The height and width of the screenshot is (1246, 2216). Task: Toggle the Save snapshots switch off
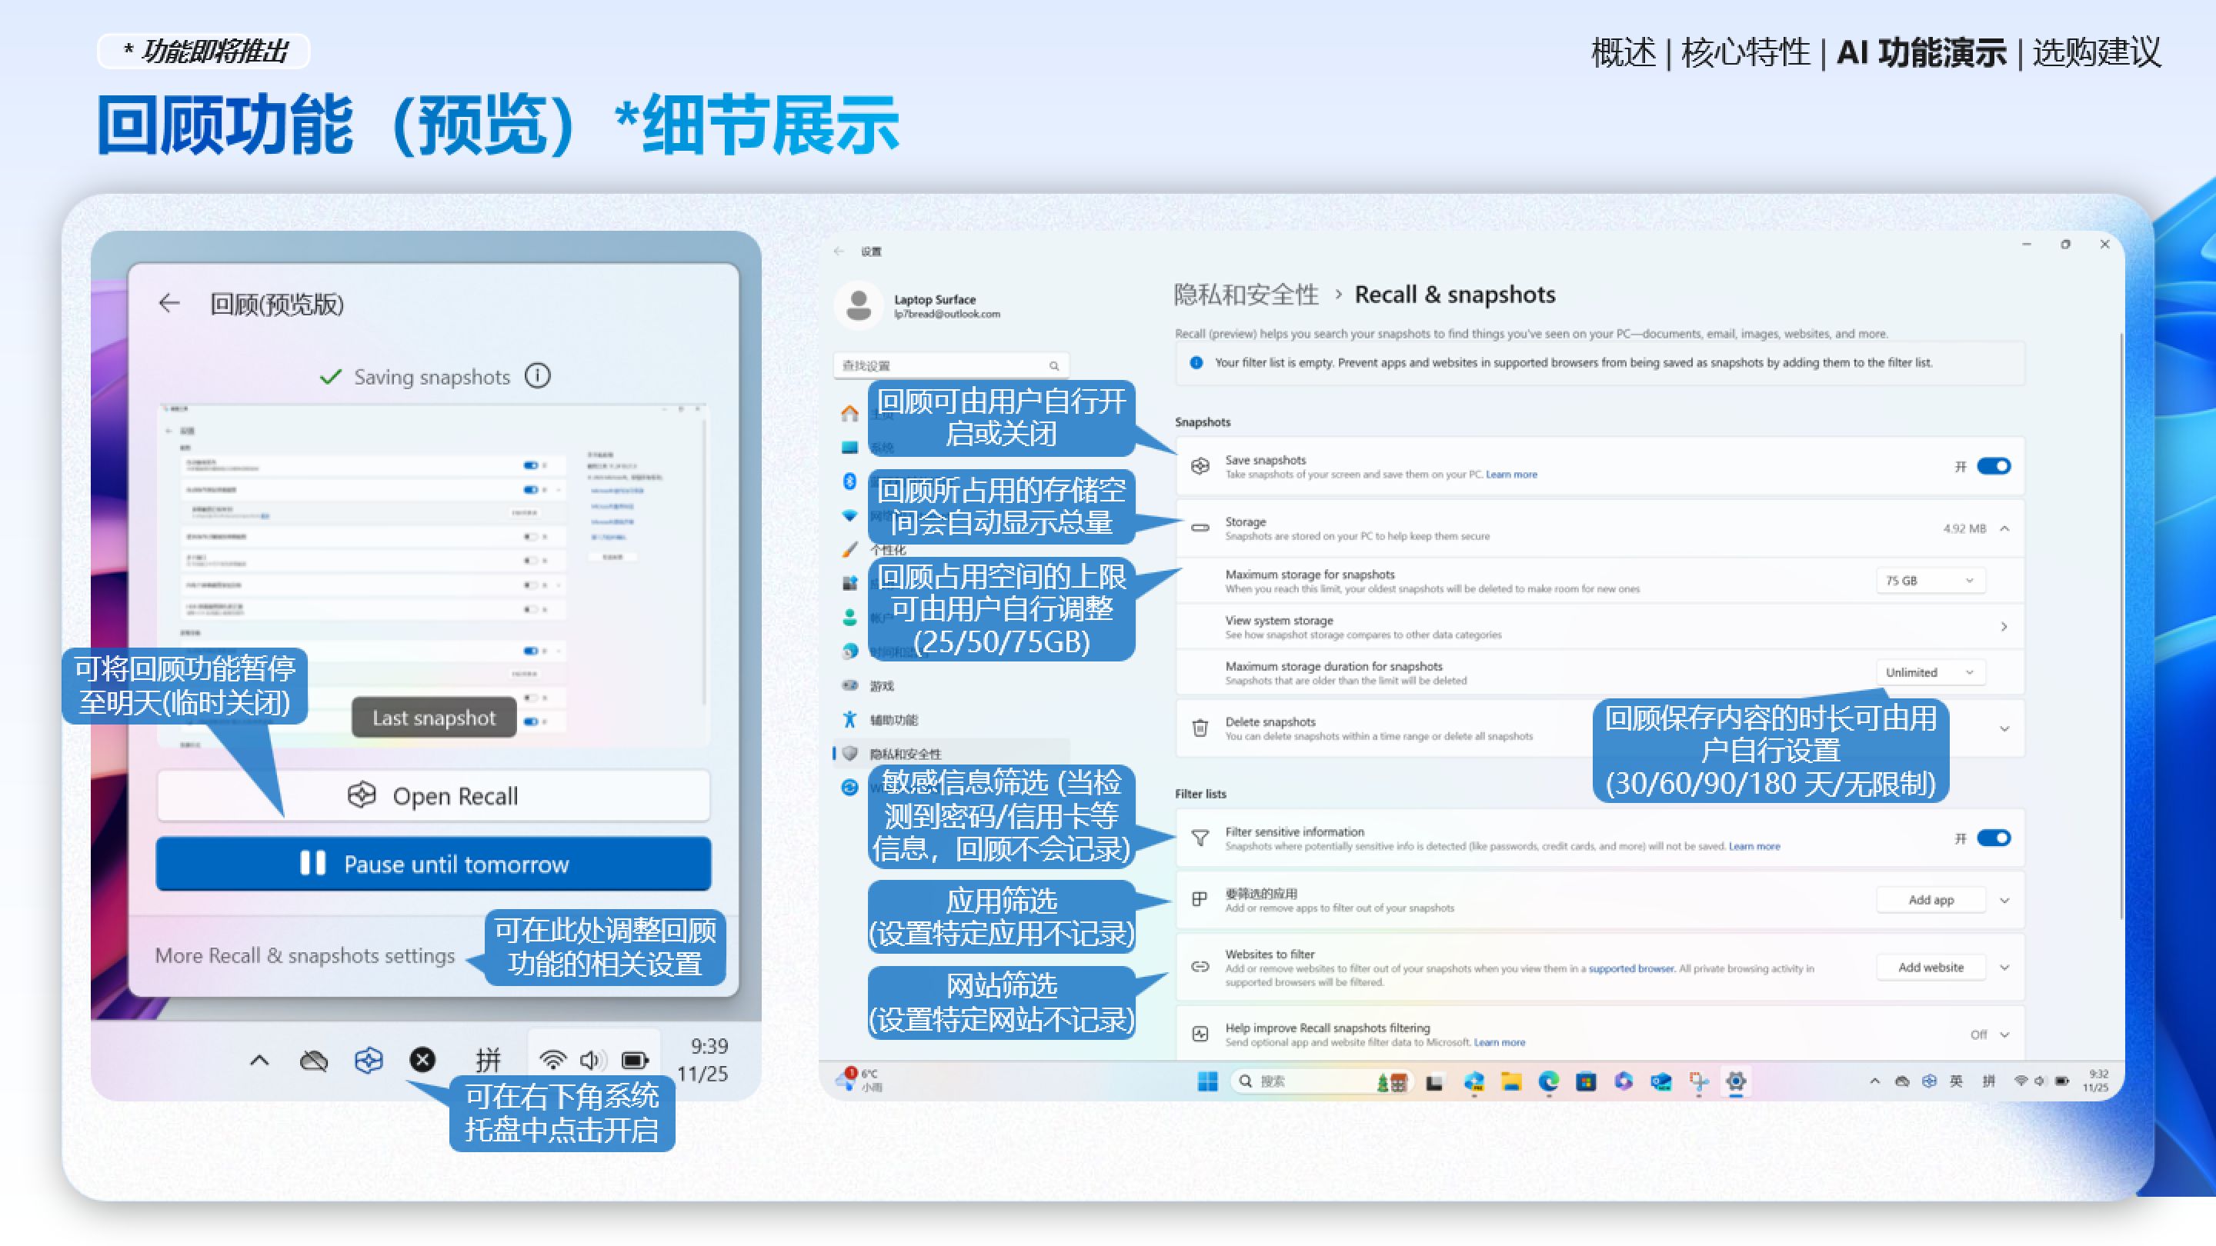point(1993,466)
